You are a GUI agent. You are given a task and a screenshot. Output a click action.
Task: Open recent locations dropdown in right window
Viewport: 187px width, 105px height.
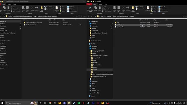pos(93,16)
